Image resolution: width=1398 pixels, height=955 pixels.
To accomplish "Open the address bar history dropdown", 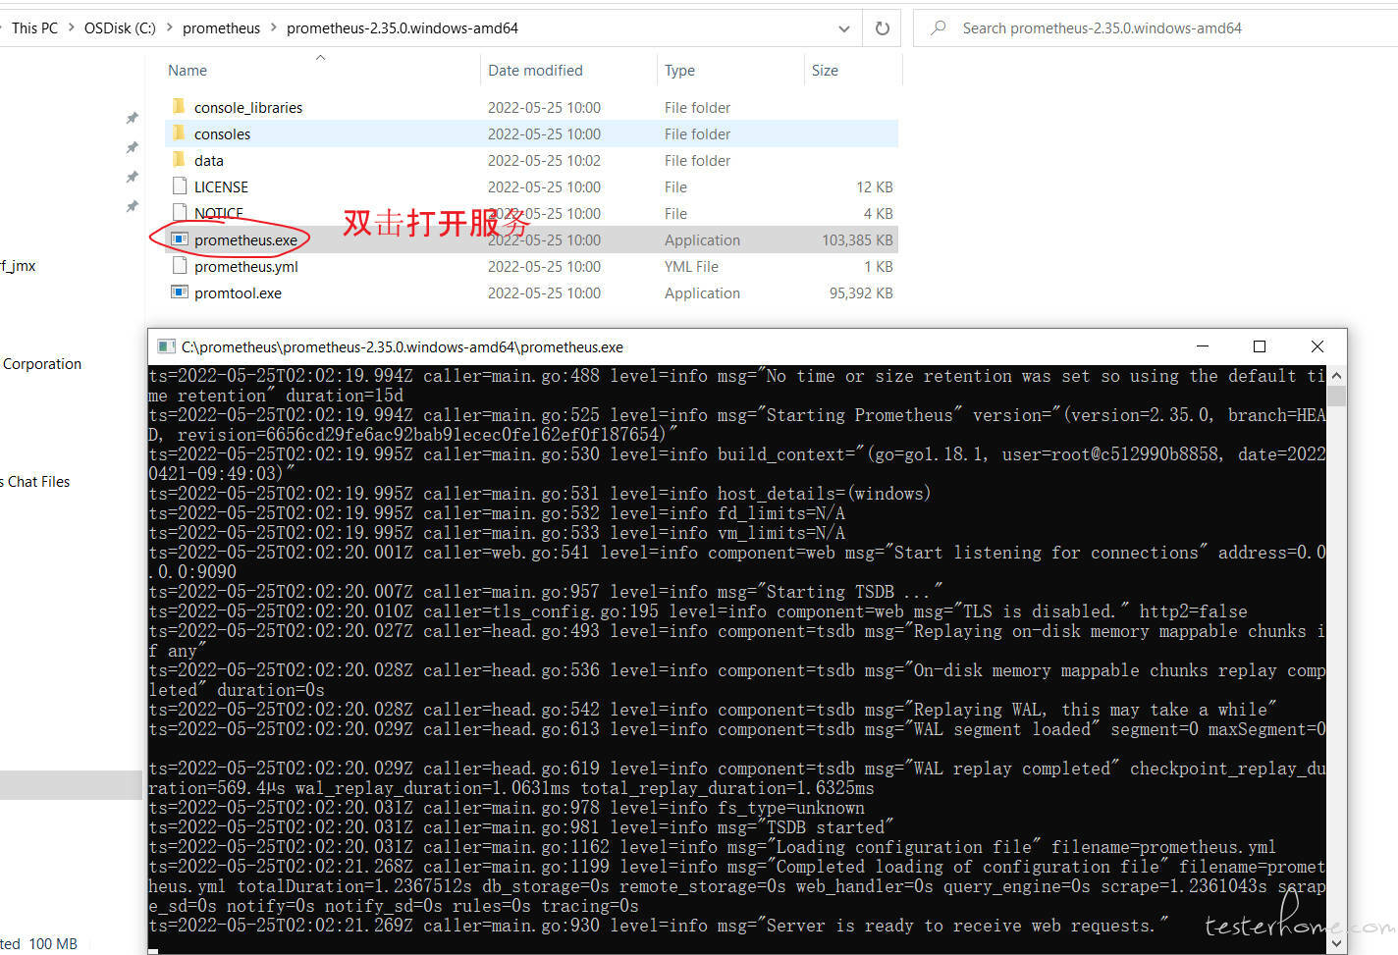I will (x=843, y=28).
